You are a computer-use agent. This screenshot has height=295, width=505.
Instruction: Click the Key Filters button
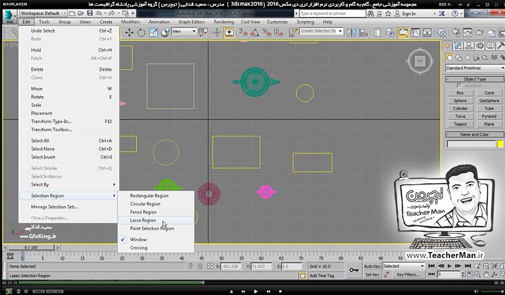[408, 275]
